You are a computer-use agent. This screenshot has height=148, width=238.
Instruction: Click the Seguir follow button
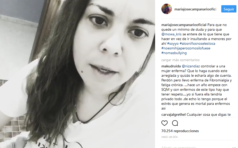click(x=229, y=9)
